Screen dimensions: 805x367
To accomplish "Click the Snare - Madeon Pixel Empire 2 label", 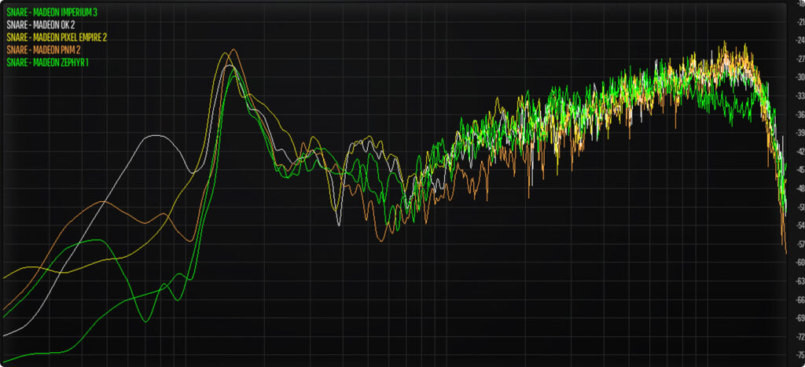I will point(57,37).
